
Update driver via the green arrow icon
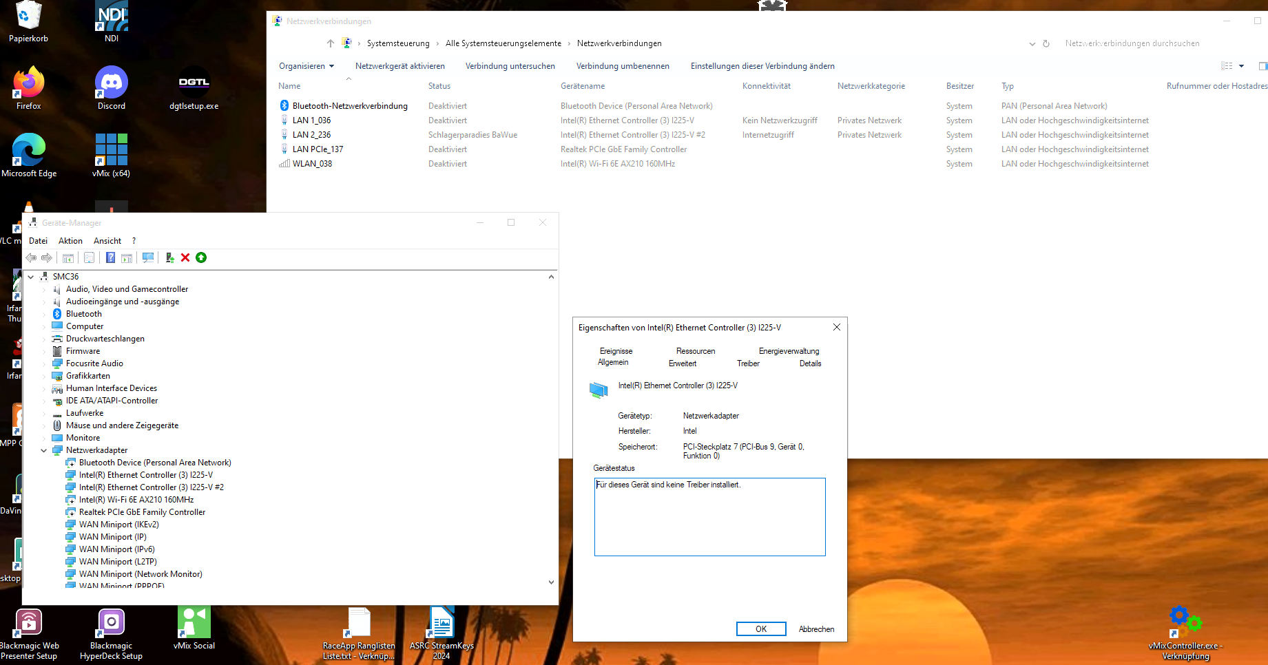click(x=201, y=257)
